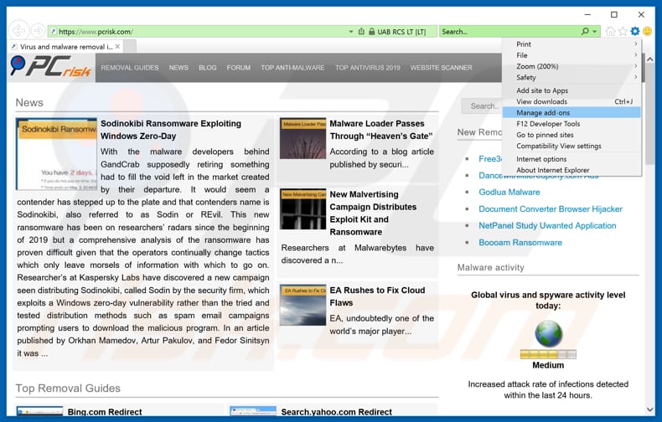This screenshot has height=422, width=662.
Task: Click the Malware activity heading
Action: (490, 268)
